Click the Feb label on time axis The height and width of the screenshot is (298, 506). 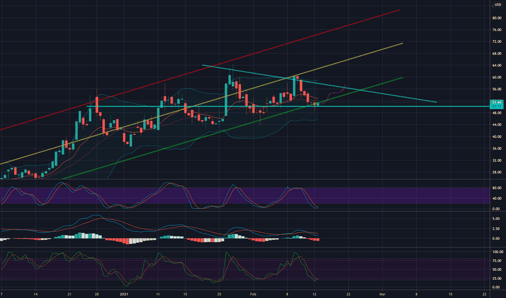(x=253, y=294)
